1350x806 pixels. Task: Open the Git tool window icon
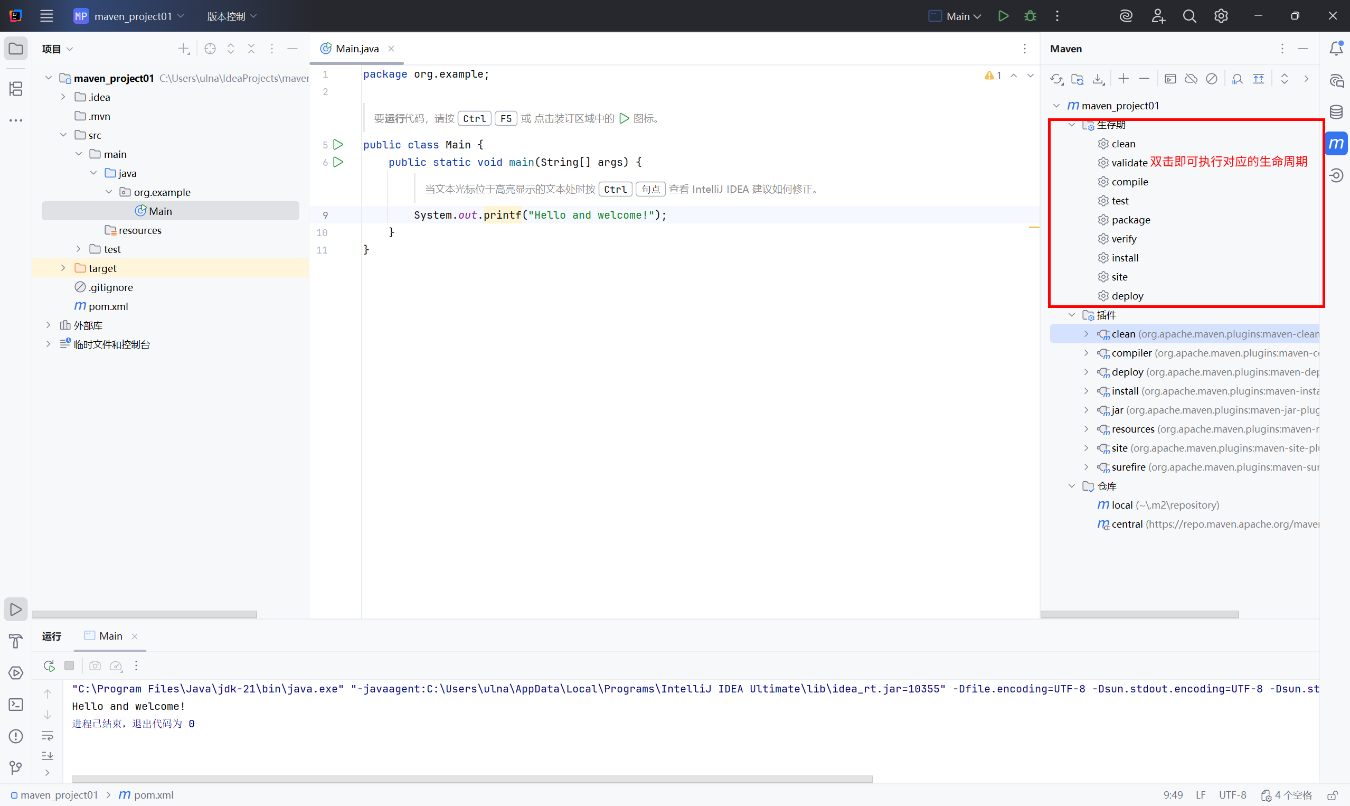click(x=16, y=767)
